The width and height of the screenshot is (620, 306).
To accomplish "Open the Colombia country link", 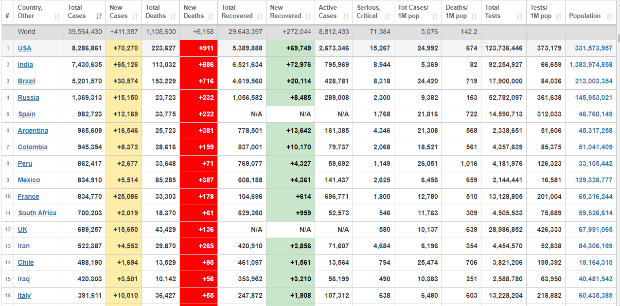I will (x=33, y=147).
